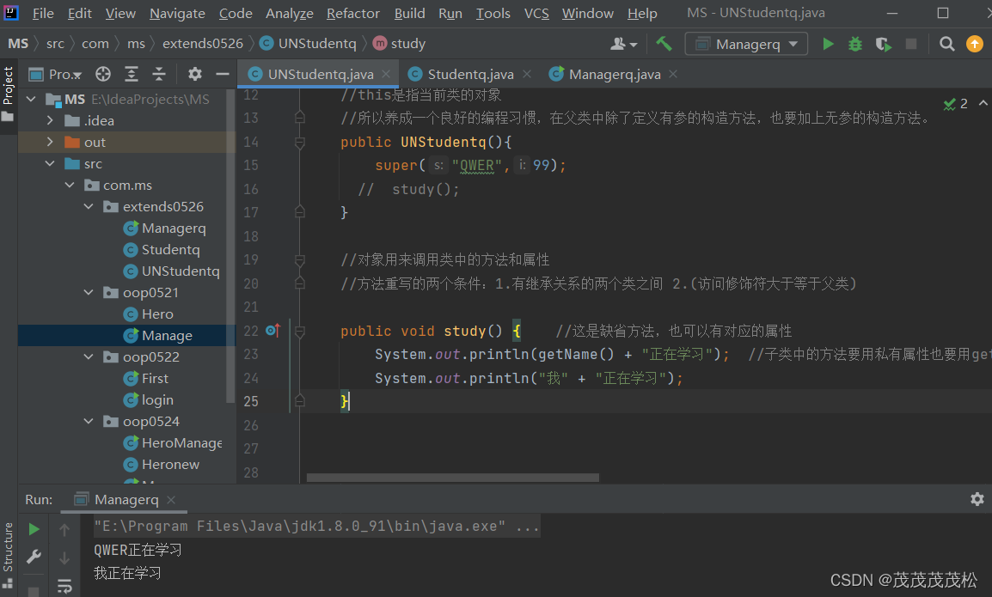Close the UNStudentq.java tab
This screenshot has height=597, width=992.
[386, 74]
